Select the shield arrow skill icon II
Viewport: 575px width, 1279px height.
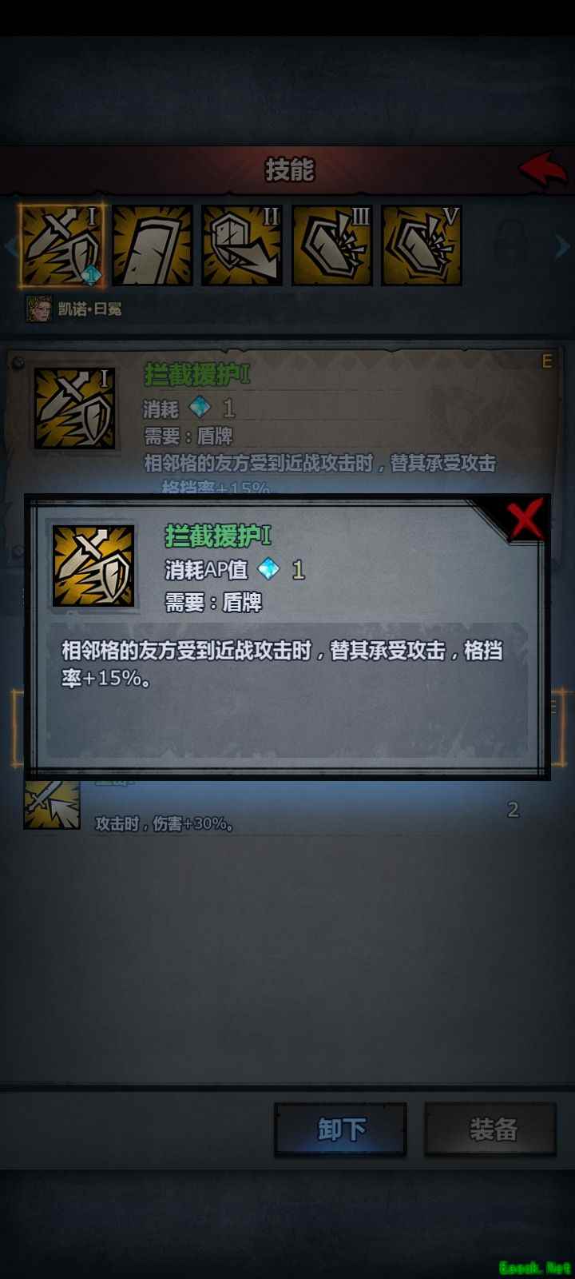[242, 245]
